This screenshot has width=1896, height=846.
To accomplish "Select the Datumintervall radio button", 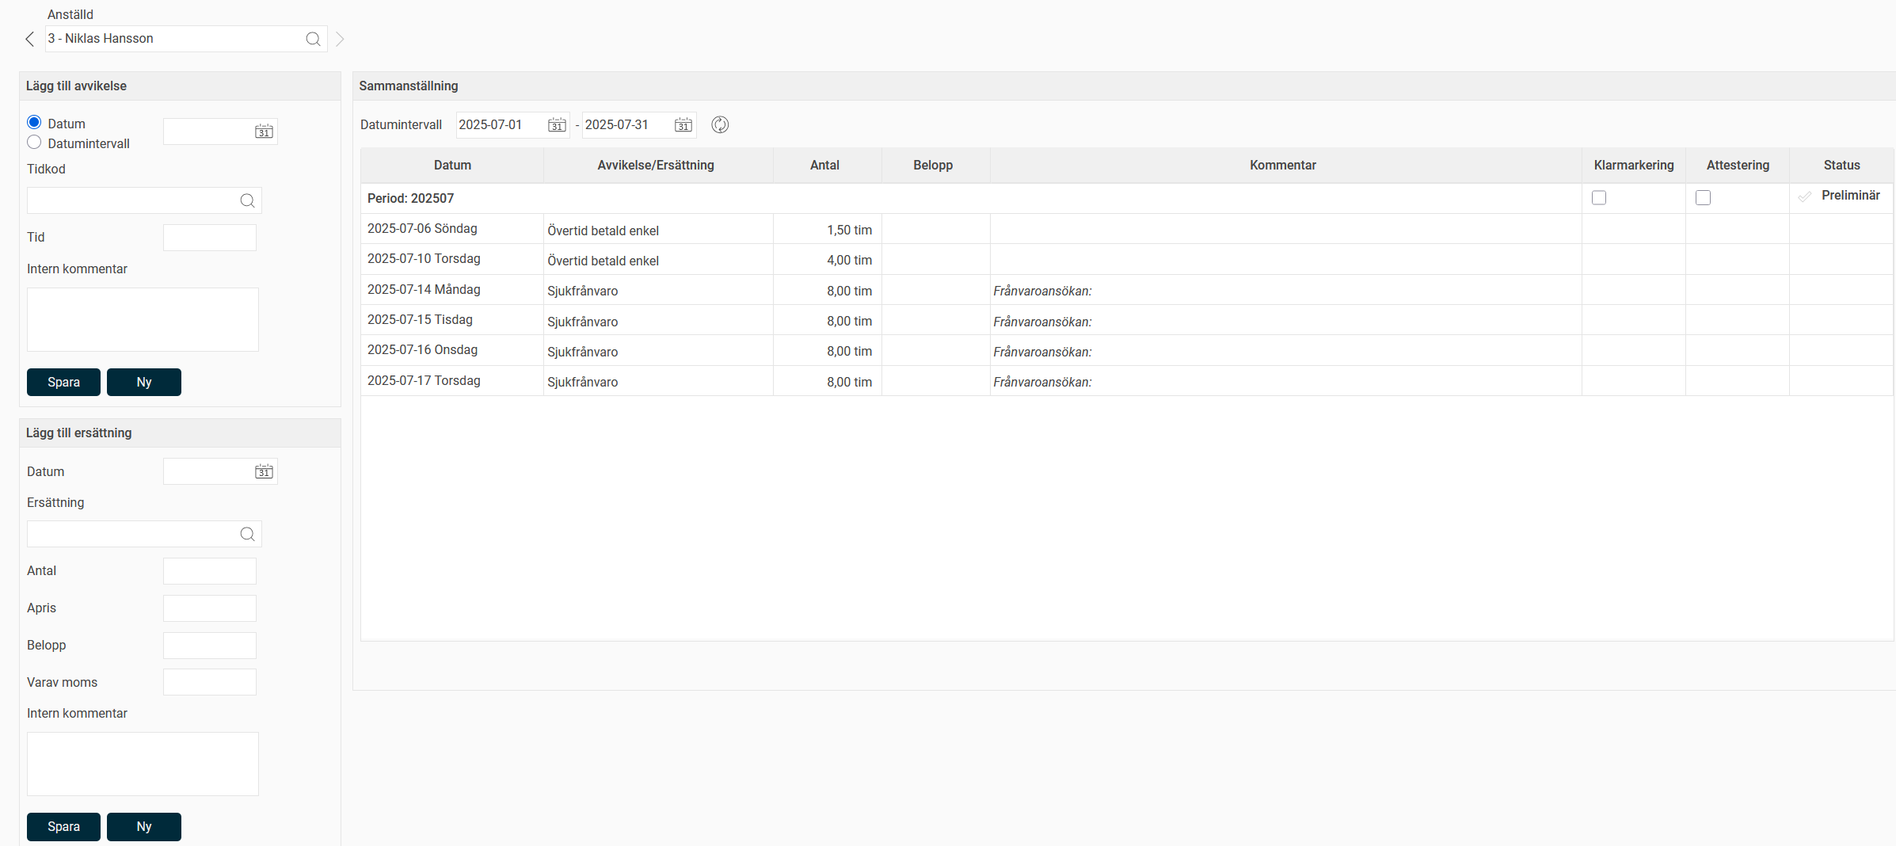I will tap(34, 143).
